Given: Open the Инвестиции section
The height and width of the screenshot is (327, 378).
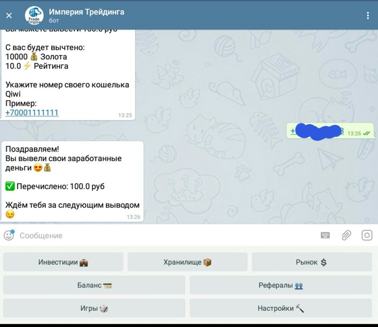Looking at the screenshot, I should [x=63, y=262].
